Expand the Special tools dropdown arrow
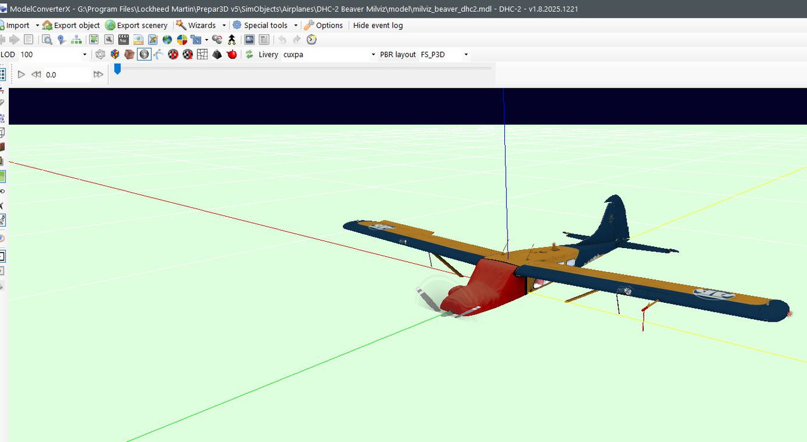Screen dimensions: 807x442 296,25
